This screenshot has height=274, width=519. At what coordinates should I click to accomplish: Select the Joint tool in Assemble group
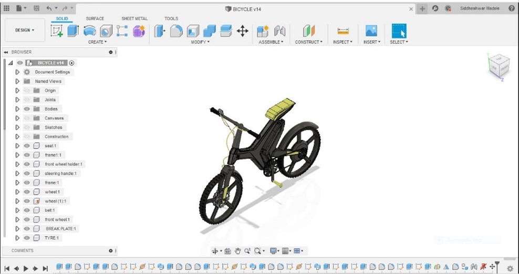click(279, 31)
